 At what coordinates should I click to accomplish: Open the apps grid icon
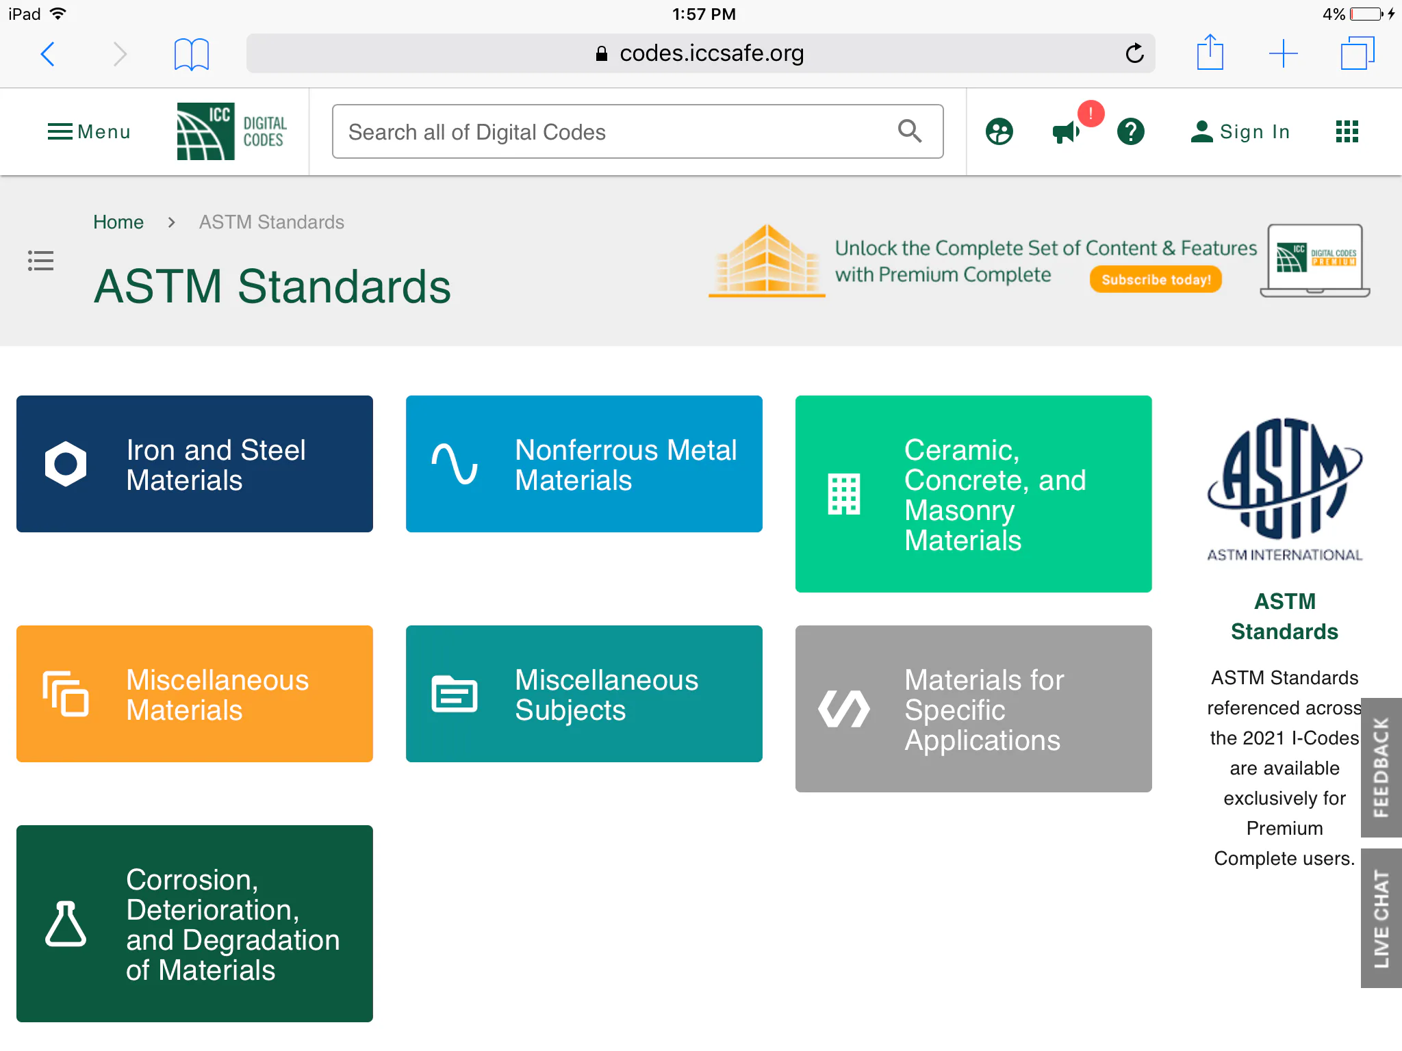click(x=1347, y=131)
